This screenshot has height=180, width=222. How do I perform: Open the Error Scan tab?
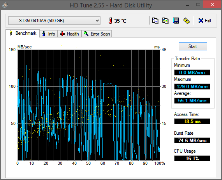97,34
